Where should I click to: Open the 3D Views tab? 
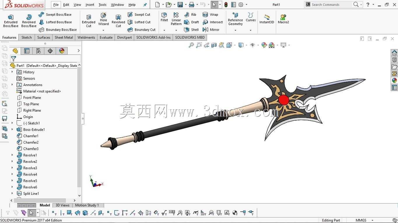(x=62, y=205)
